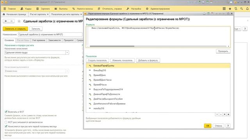The image size is (250, 140).
Task: Open the functions grid icon
Action: [x=224, y=9]
